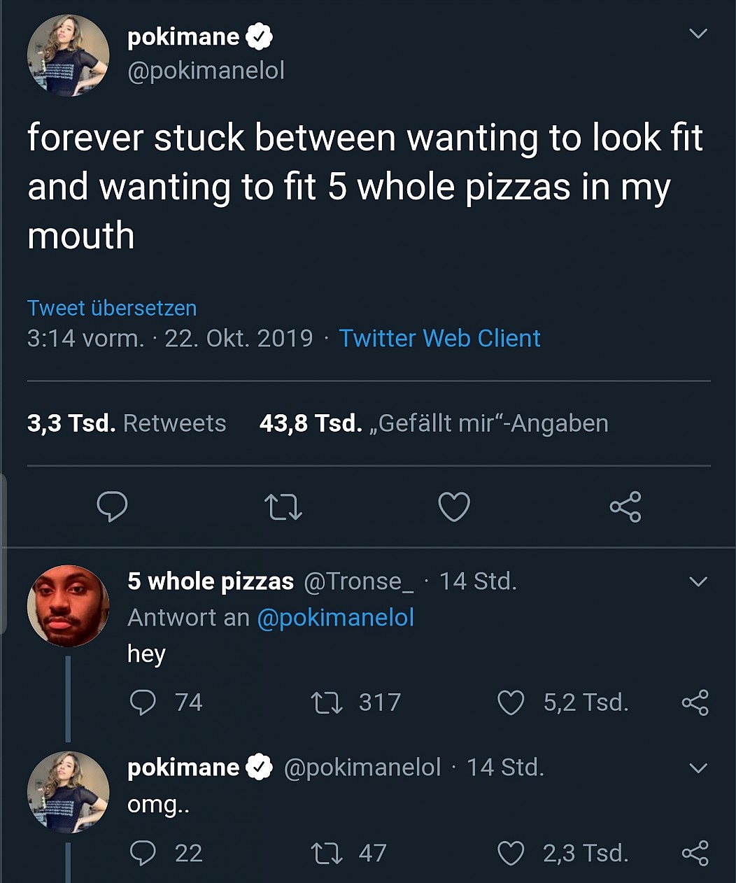Open chevron menu on omg.. reply
Viewport: 736px width, 883px height.
tap(698, 768)
